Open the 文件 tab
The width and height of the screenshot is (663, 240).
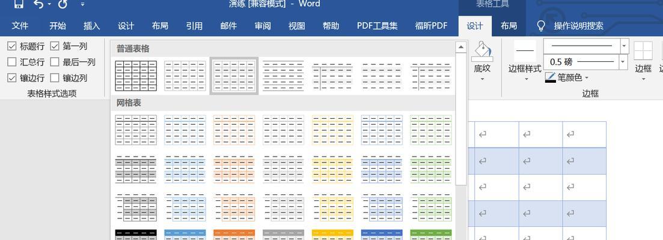click(20, 26)
